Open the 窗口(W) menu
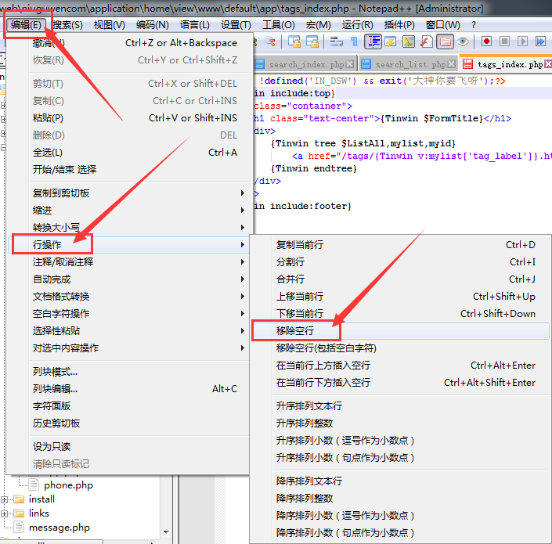 click(442, 24)
